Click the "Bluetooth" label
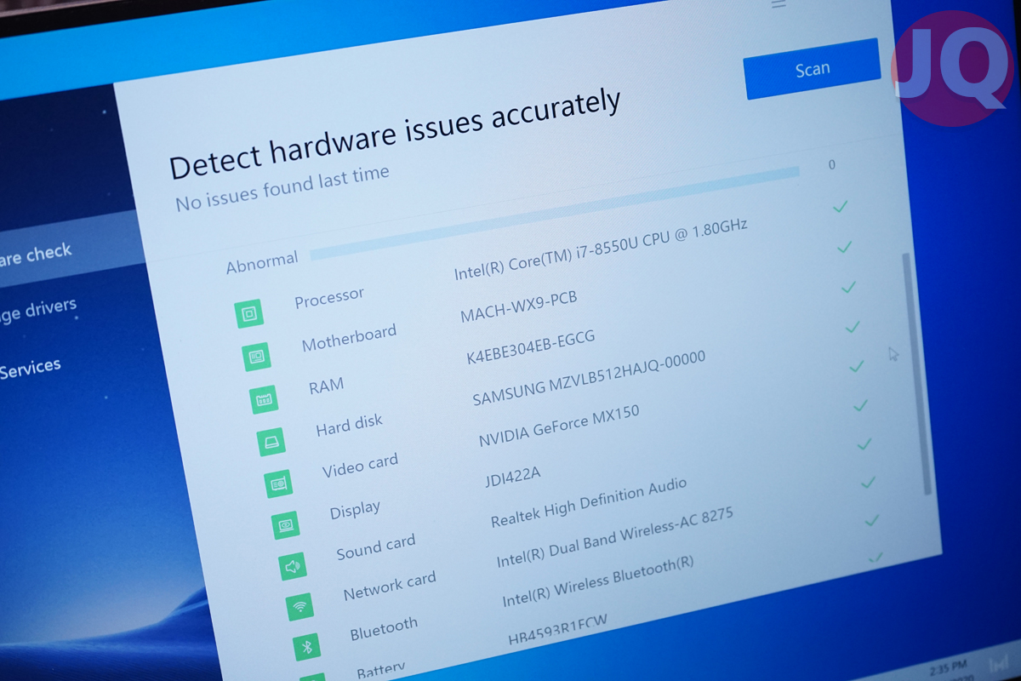 click(384, 629)
